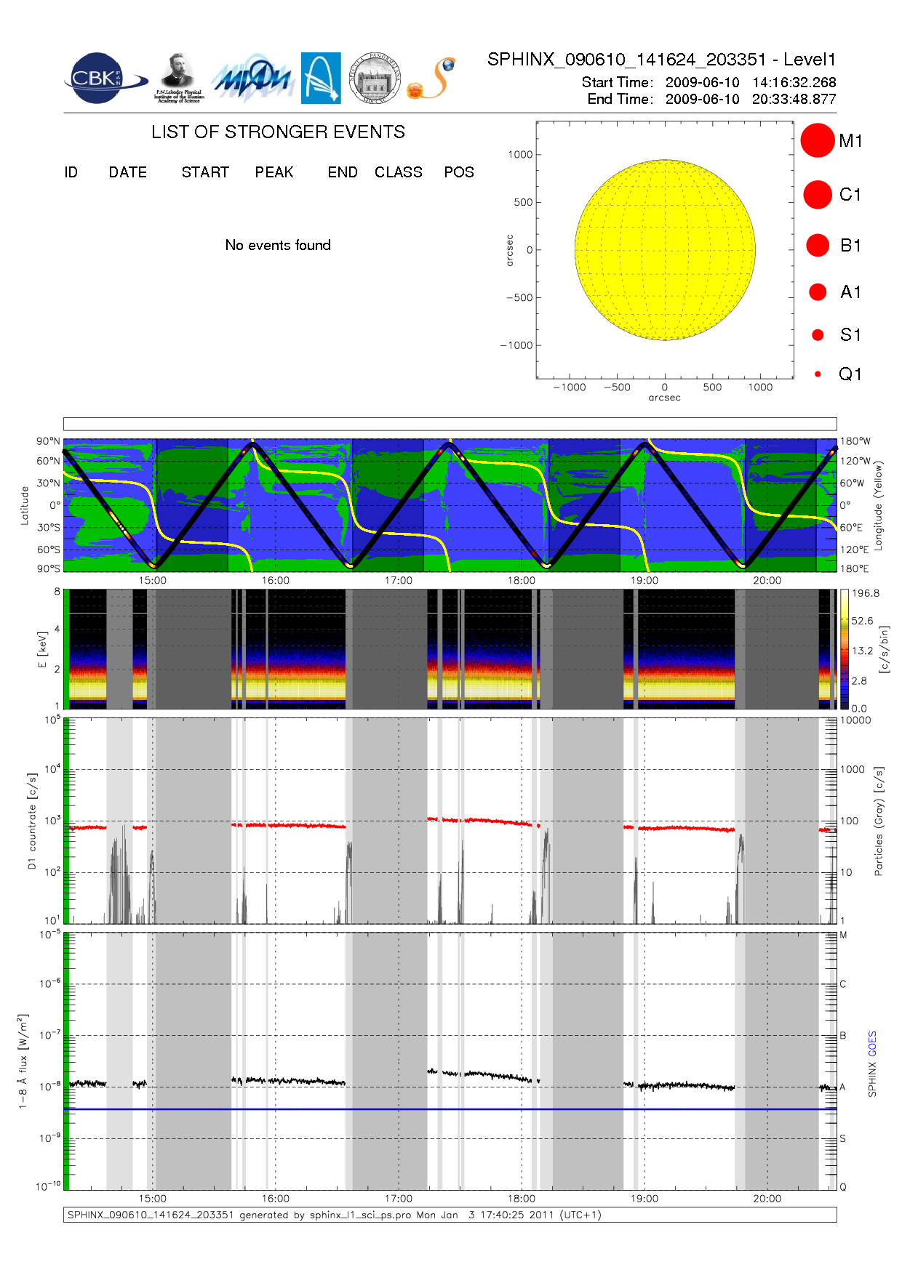This screenshot has height=1275, width=902.
Task: Click the arcsec label under solar plot
Action: pyautogui.click(x=665, y=398)
